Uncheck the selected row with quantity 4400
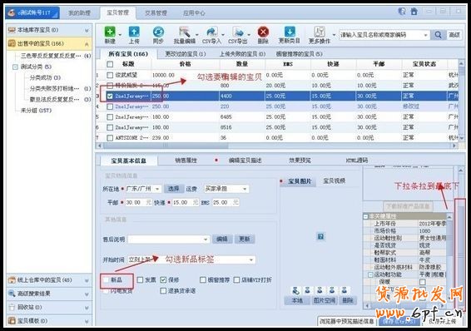This screenshot has height=331, width=471. tap(110, 96)
